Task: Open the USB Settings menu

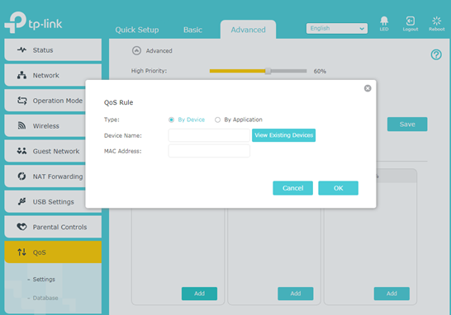Action: pyautogui.click(x=45, y=201)
